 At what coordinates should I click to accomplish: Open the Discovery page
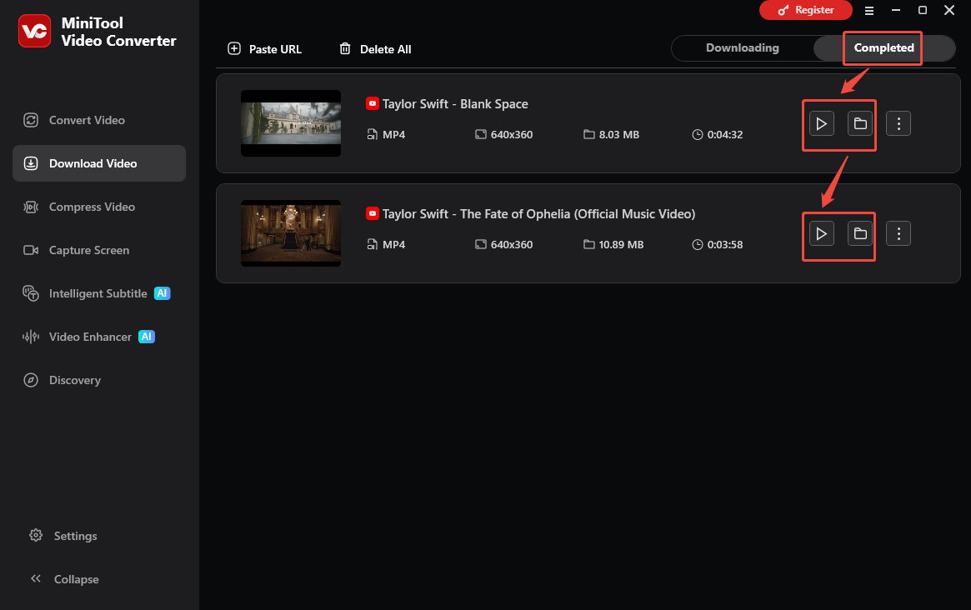99,380
